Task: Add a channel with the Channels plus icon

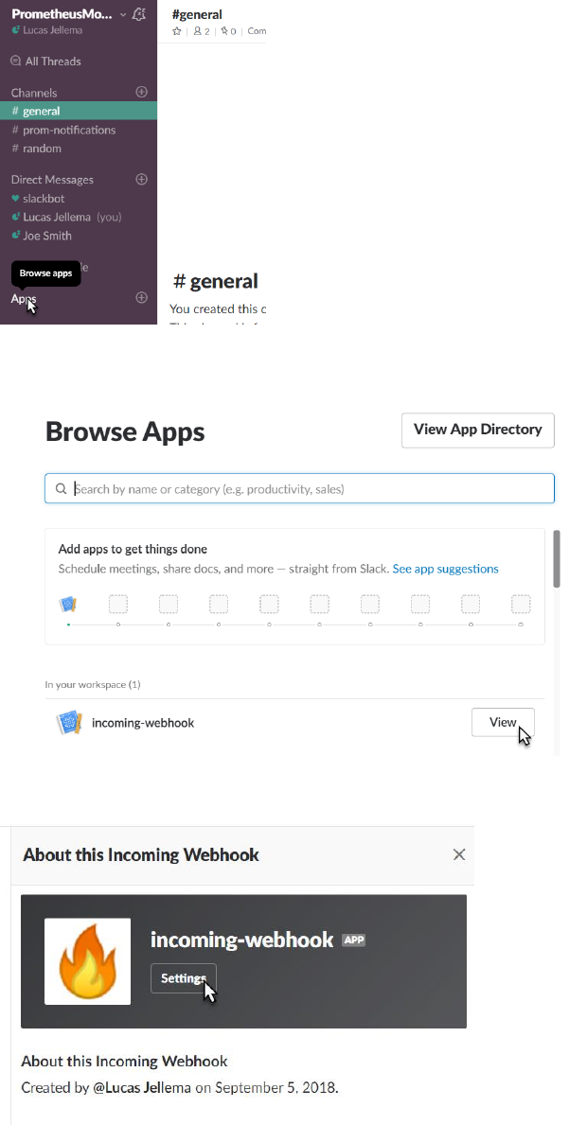Action: pos(142,93)
